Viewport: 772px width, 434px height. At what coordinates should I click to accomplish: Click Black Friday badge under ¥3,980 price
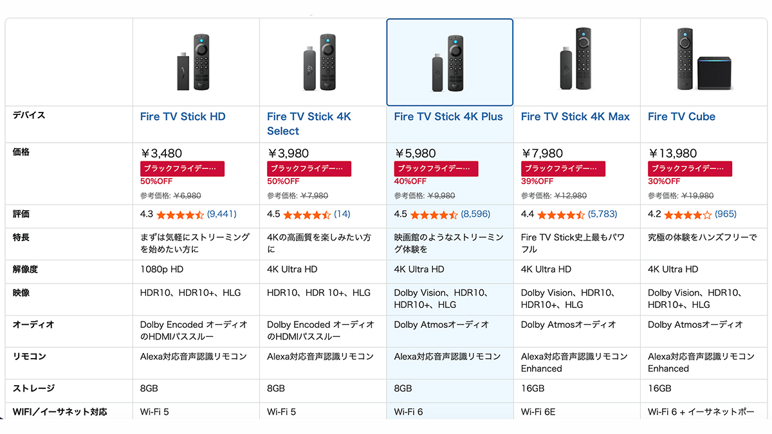point(309,168)
